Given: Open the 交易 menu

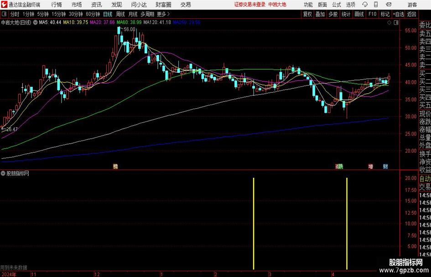Looking at the screenshot, I should 186,5.
